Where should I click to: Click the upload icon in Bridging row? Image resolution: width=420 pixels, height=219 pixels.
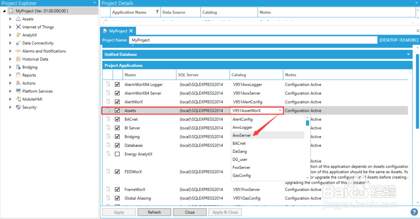[108, 137]
